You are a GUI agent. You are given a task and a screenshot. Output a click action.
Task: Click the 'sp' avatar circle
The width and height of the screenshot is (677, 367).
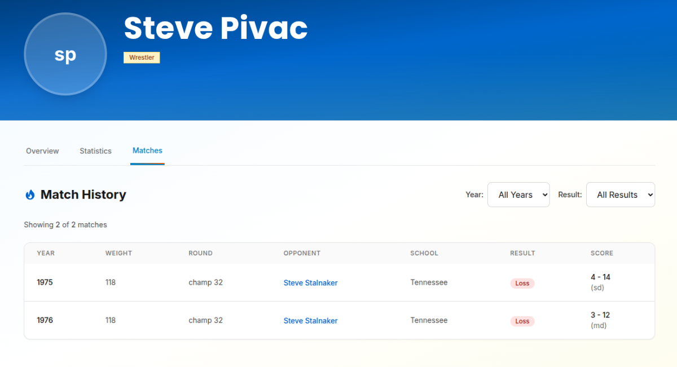pyautogui.click(x=65, y=54)
